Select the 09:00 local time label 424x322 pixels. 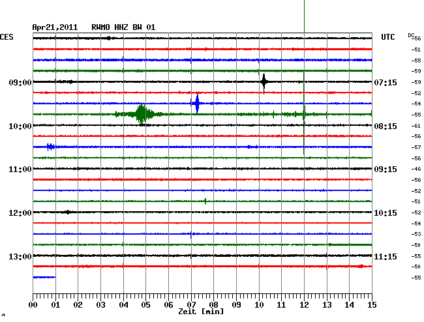[x=20, y=82]
